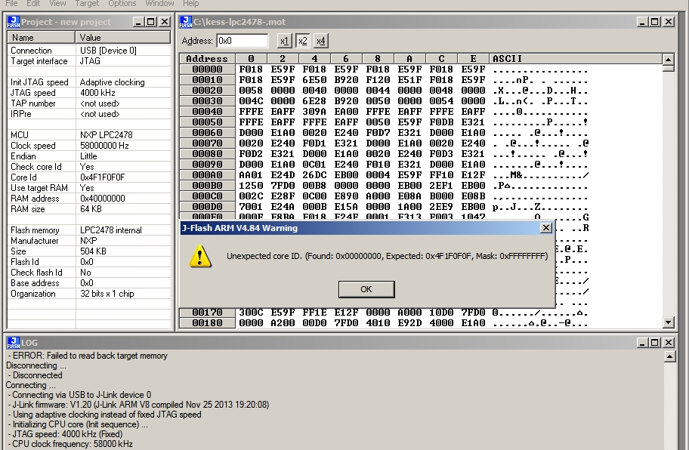This screenshot has height=450, width=689.
Task: Click address row 00000 in hex view
Action: point(207,69)
